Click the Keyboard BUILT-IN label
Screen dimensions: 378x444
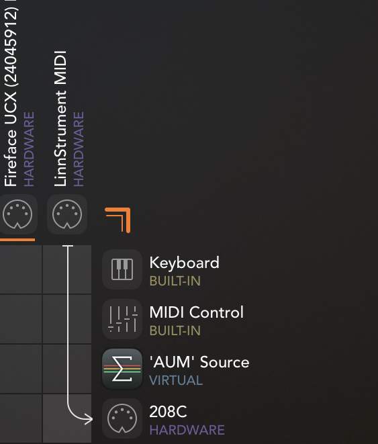coord(175,281)
